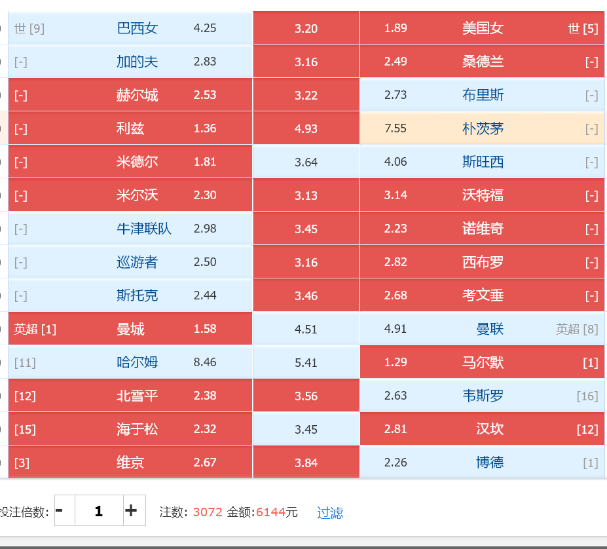Deselect 米德尔 home win odds 1.81
Screen dimensions: 607x549
click(x=130, y=162)
